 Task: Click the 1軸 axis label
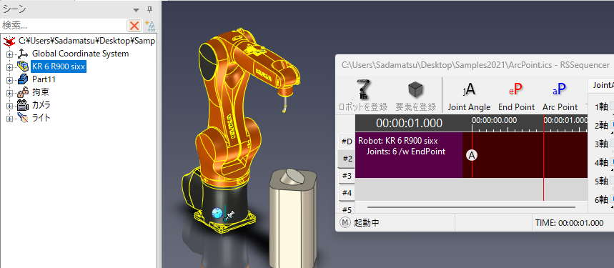pos(601,106)
